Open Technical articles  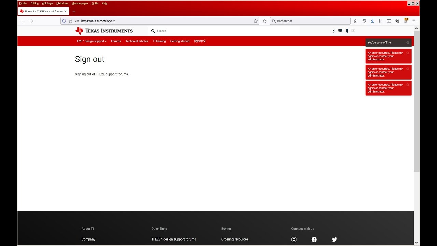(x=137, y=41)
